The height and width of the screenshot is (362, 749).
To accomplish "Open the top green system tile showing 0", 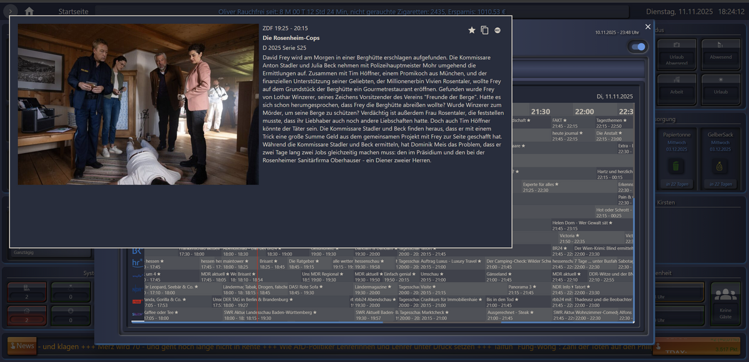I will pyautogui.click(x=70, y=292).
